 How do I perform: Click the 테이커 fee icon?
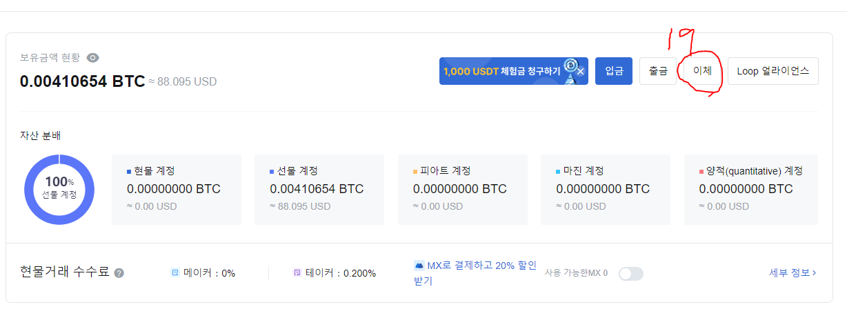[x=297, y=272]
